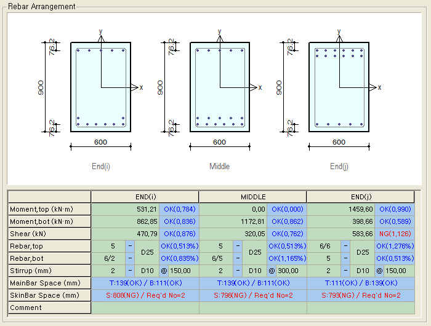Select END(j) main bar spacing T:111(OK) / B:139(OK)

point(361,283)
